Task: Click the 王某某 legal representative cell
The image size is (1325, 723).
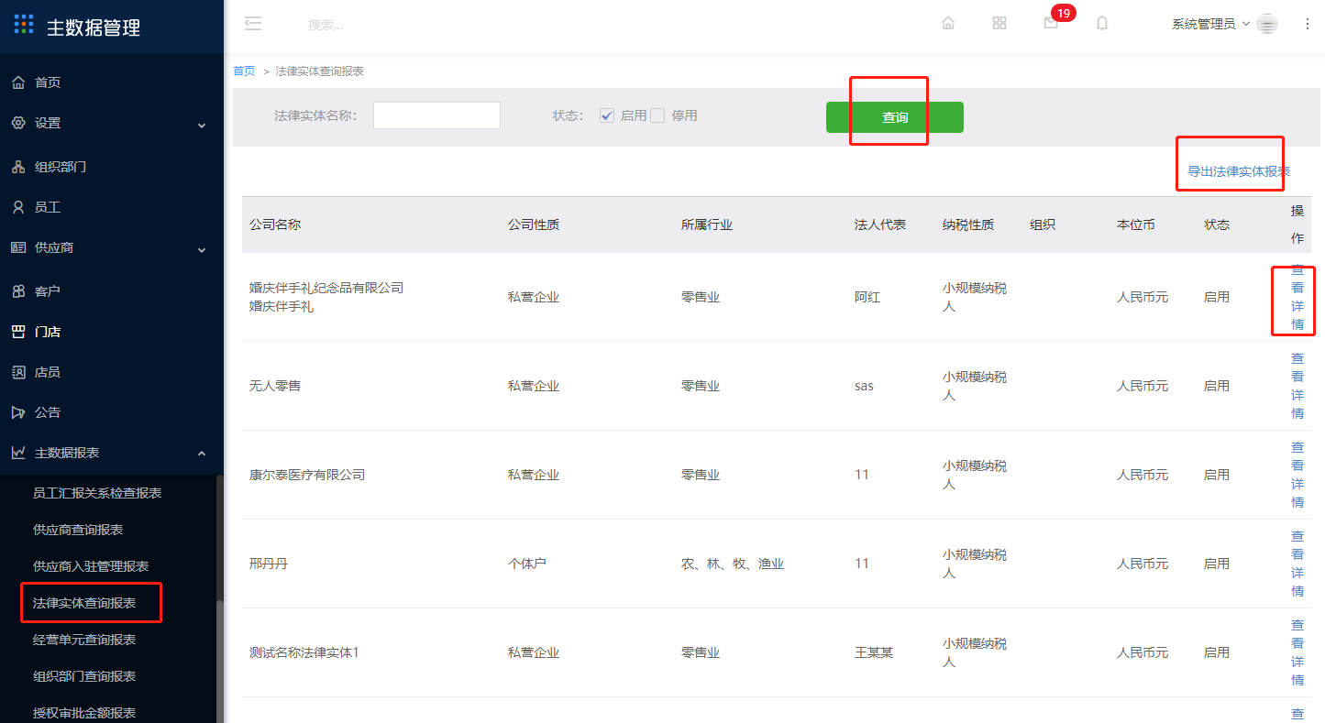Action: [874, 652]
